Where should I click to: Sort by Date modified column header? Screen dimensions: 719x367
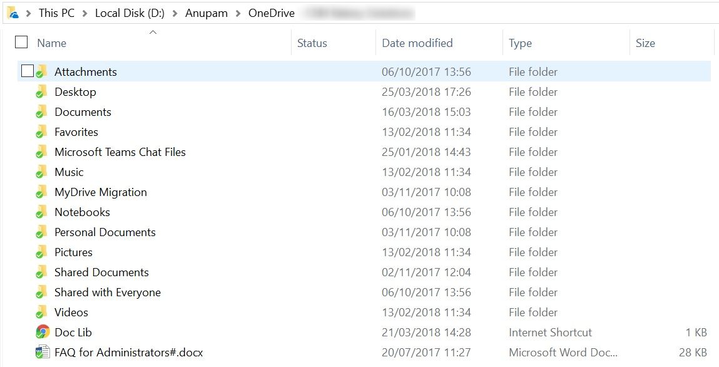(x=417, y=43)
